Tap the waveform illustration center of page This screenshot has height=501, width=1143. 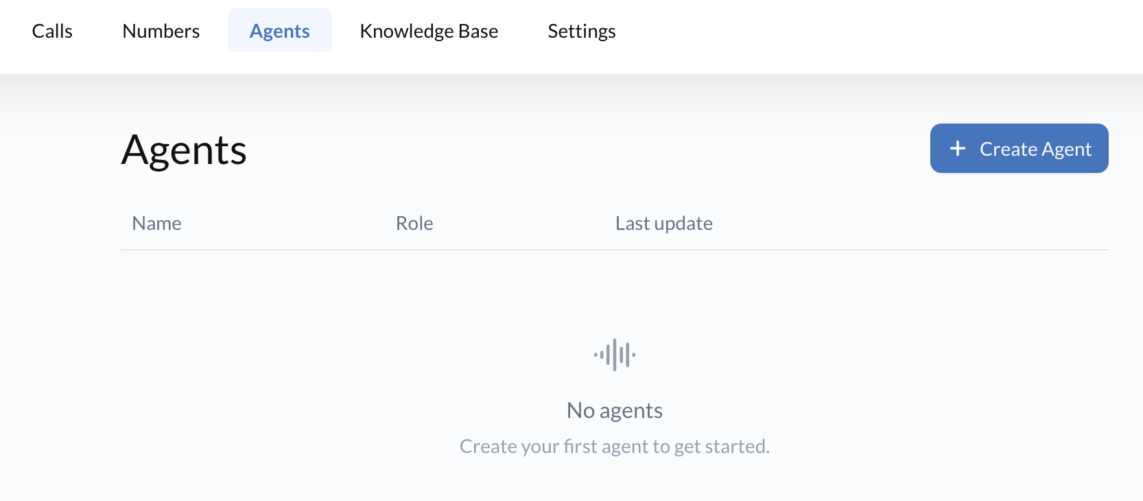[x=614, y=354]
